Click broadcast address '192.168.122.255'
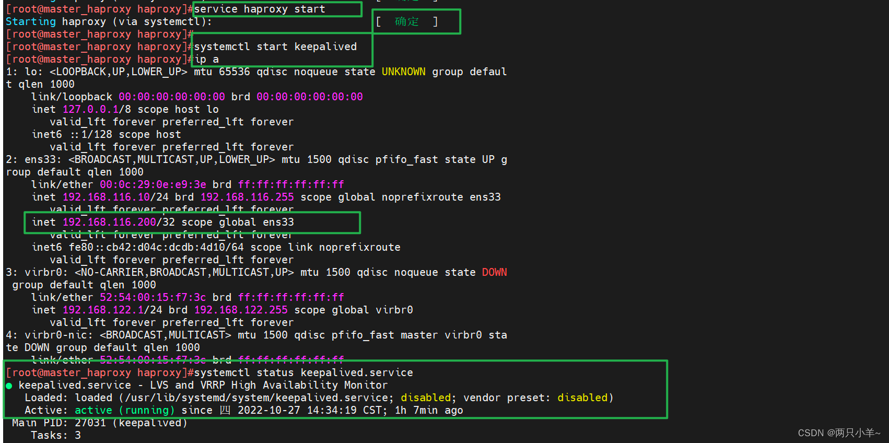The image size is (889, 443). click(x=241, y=310)
